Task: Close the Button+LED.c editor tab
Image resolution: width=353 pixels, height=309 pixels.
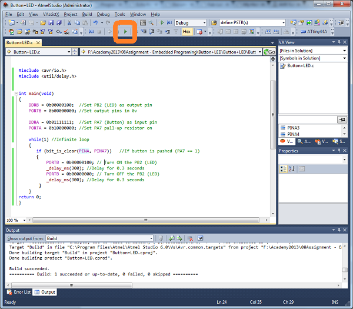Action: (x=38, y=42)
